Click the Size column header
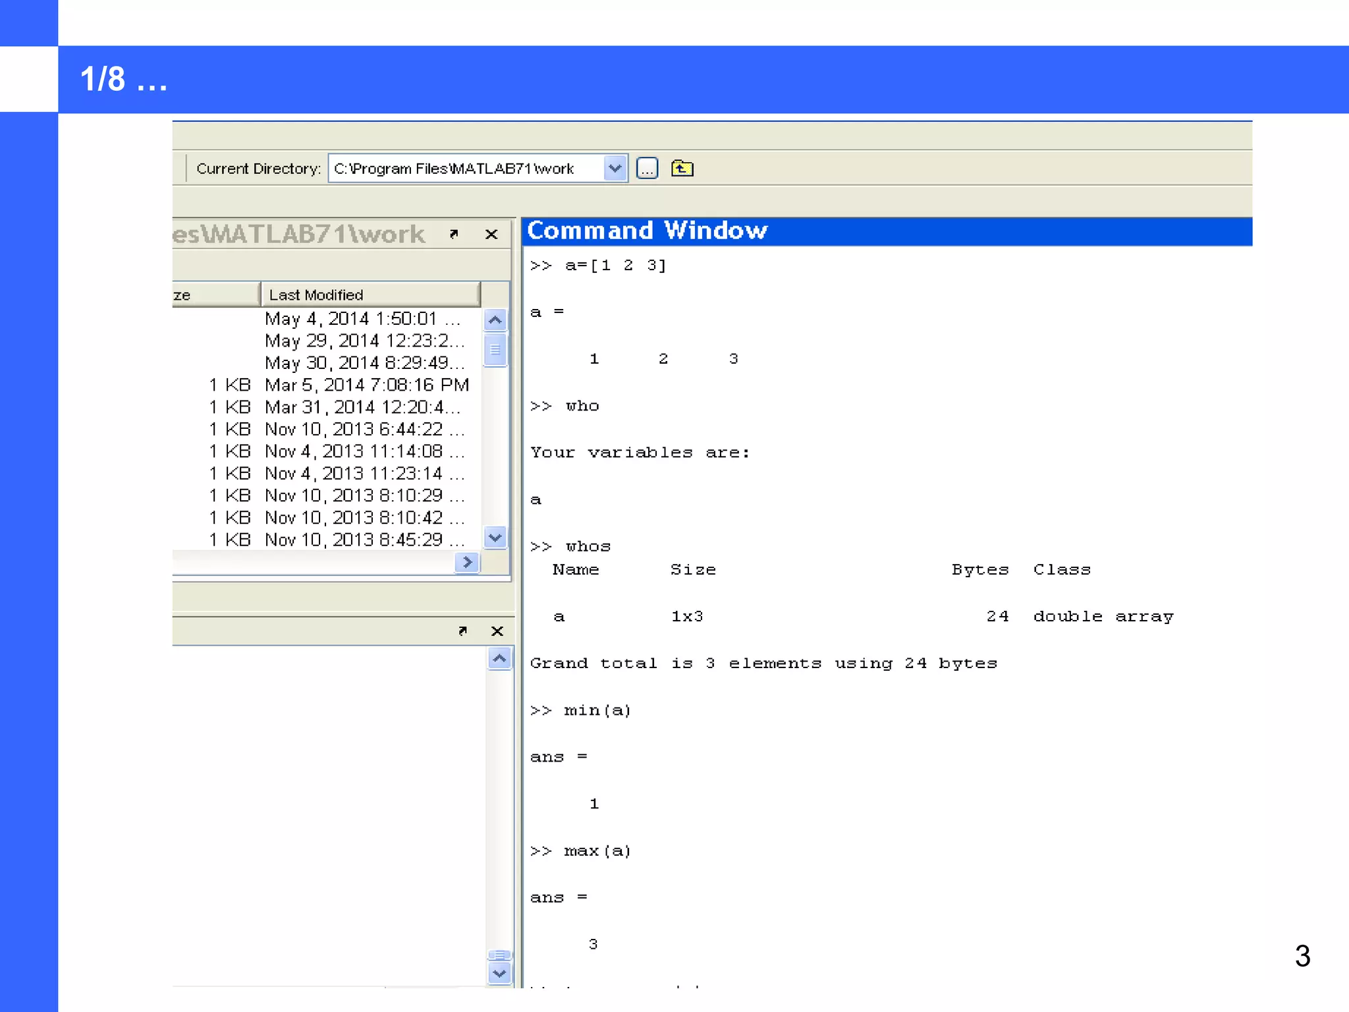1349x1012 pixels. (215, 295)
